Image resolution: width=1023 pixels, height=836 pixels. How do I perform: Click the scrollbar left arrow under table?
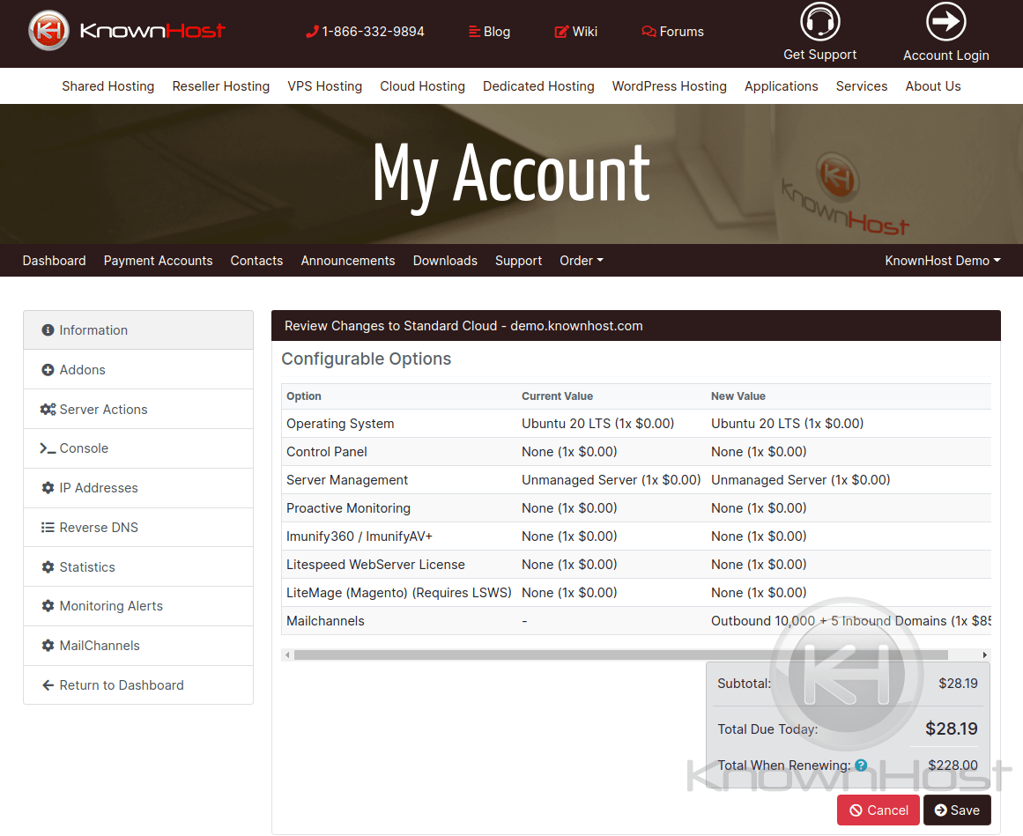[287, 655]
